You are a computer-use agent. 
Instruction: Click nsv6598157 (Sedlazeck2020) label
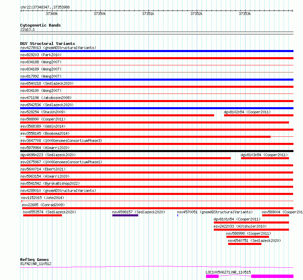(x=139, y=212)
